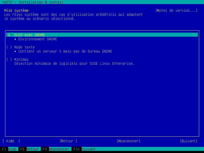Click the 'Contient un serveur X' description line
204x153 pixels.
65,51
